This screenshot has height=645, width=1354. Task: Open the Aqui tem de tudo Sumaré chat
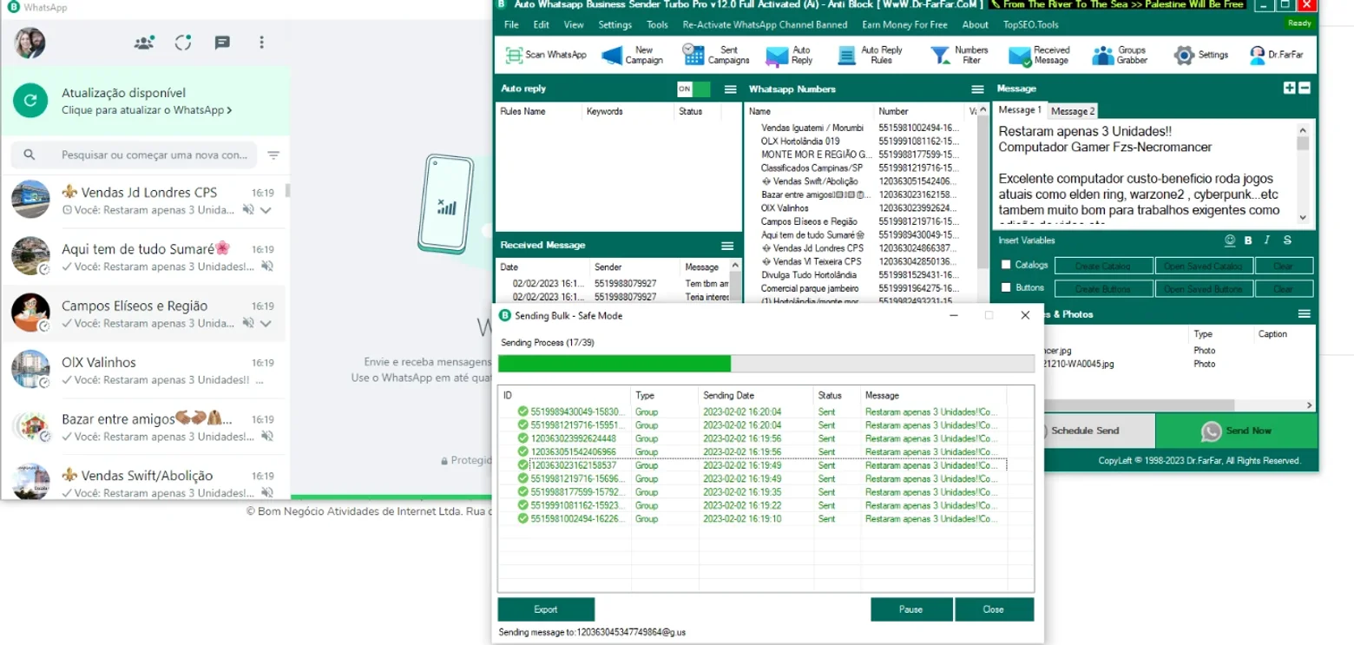click(x=144, y=258)
